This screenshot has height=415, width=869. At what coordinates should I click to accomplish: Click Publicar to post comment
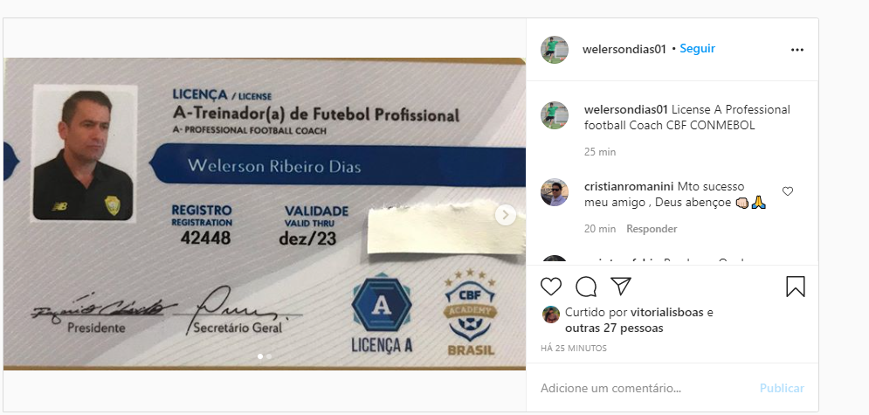(782, 389)
